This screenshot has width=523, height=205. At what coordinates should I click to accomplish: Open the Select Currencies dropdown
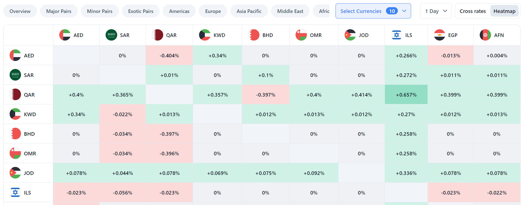click(373, 11)
